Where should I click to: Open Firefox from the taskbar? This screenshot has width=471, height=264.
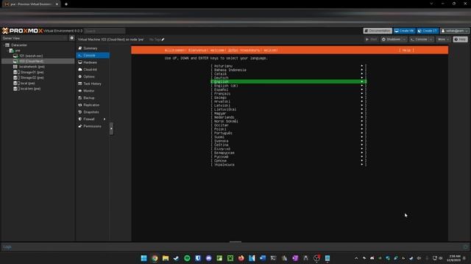click(x=241, y=258)
